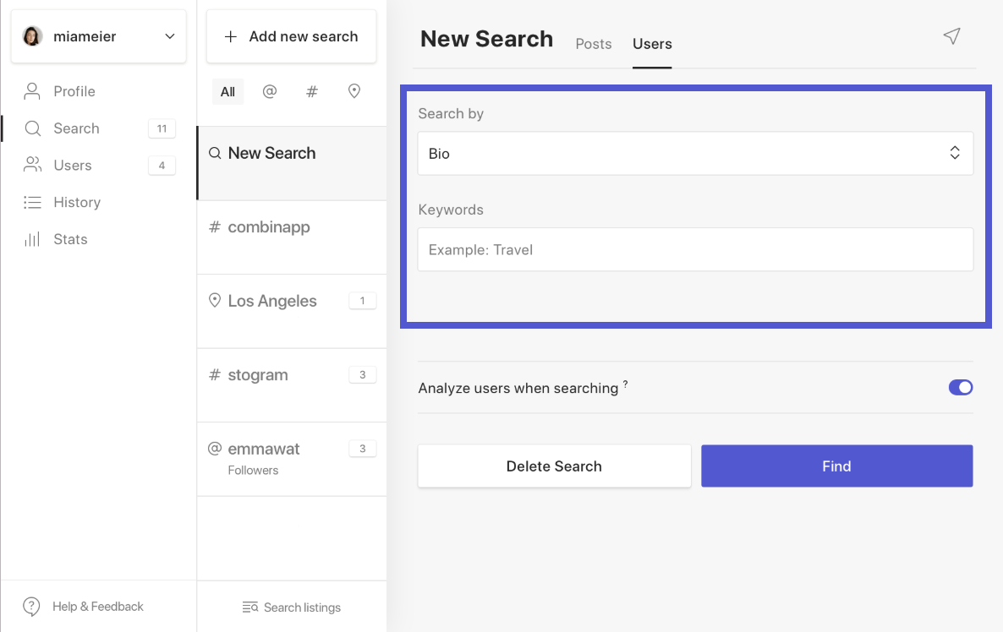Open the miameier account dropdown
Image resolution: width=1003 pixels, height=632 pixels.
tap(98, 36)
